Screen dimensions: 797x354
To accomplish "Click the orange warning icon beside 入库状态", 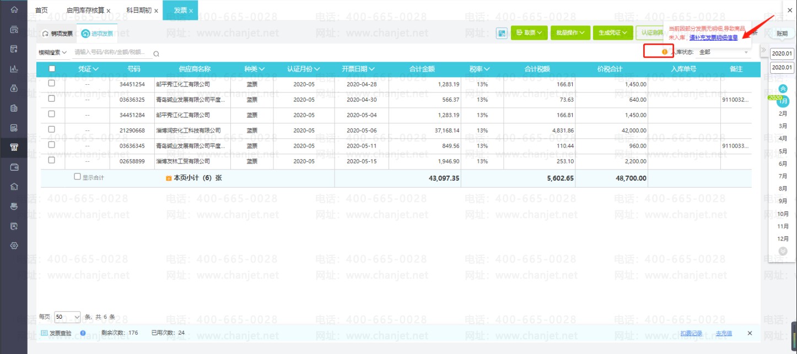I will pyautogui.click(x=664, y=52).
